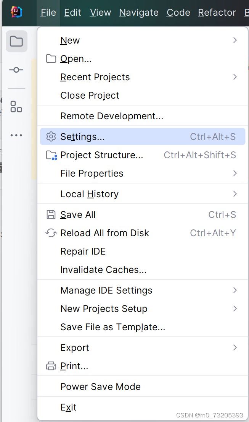
Task: Expand the Manage IDE Settings submenu
Action: click(x=235, y=290)
